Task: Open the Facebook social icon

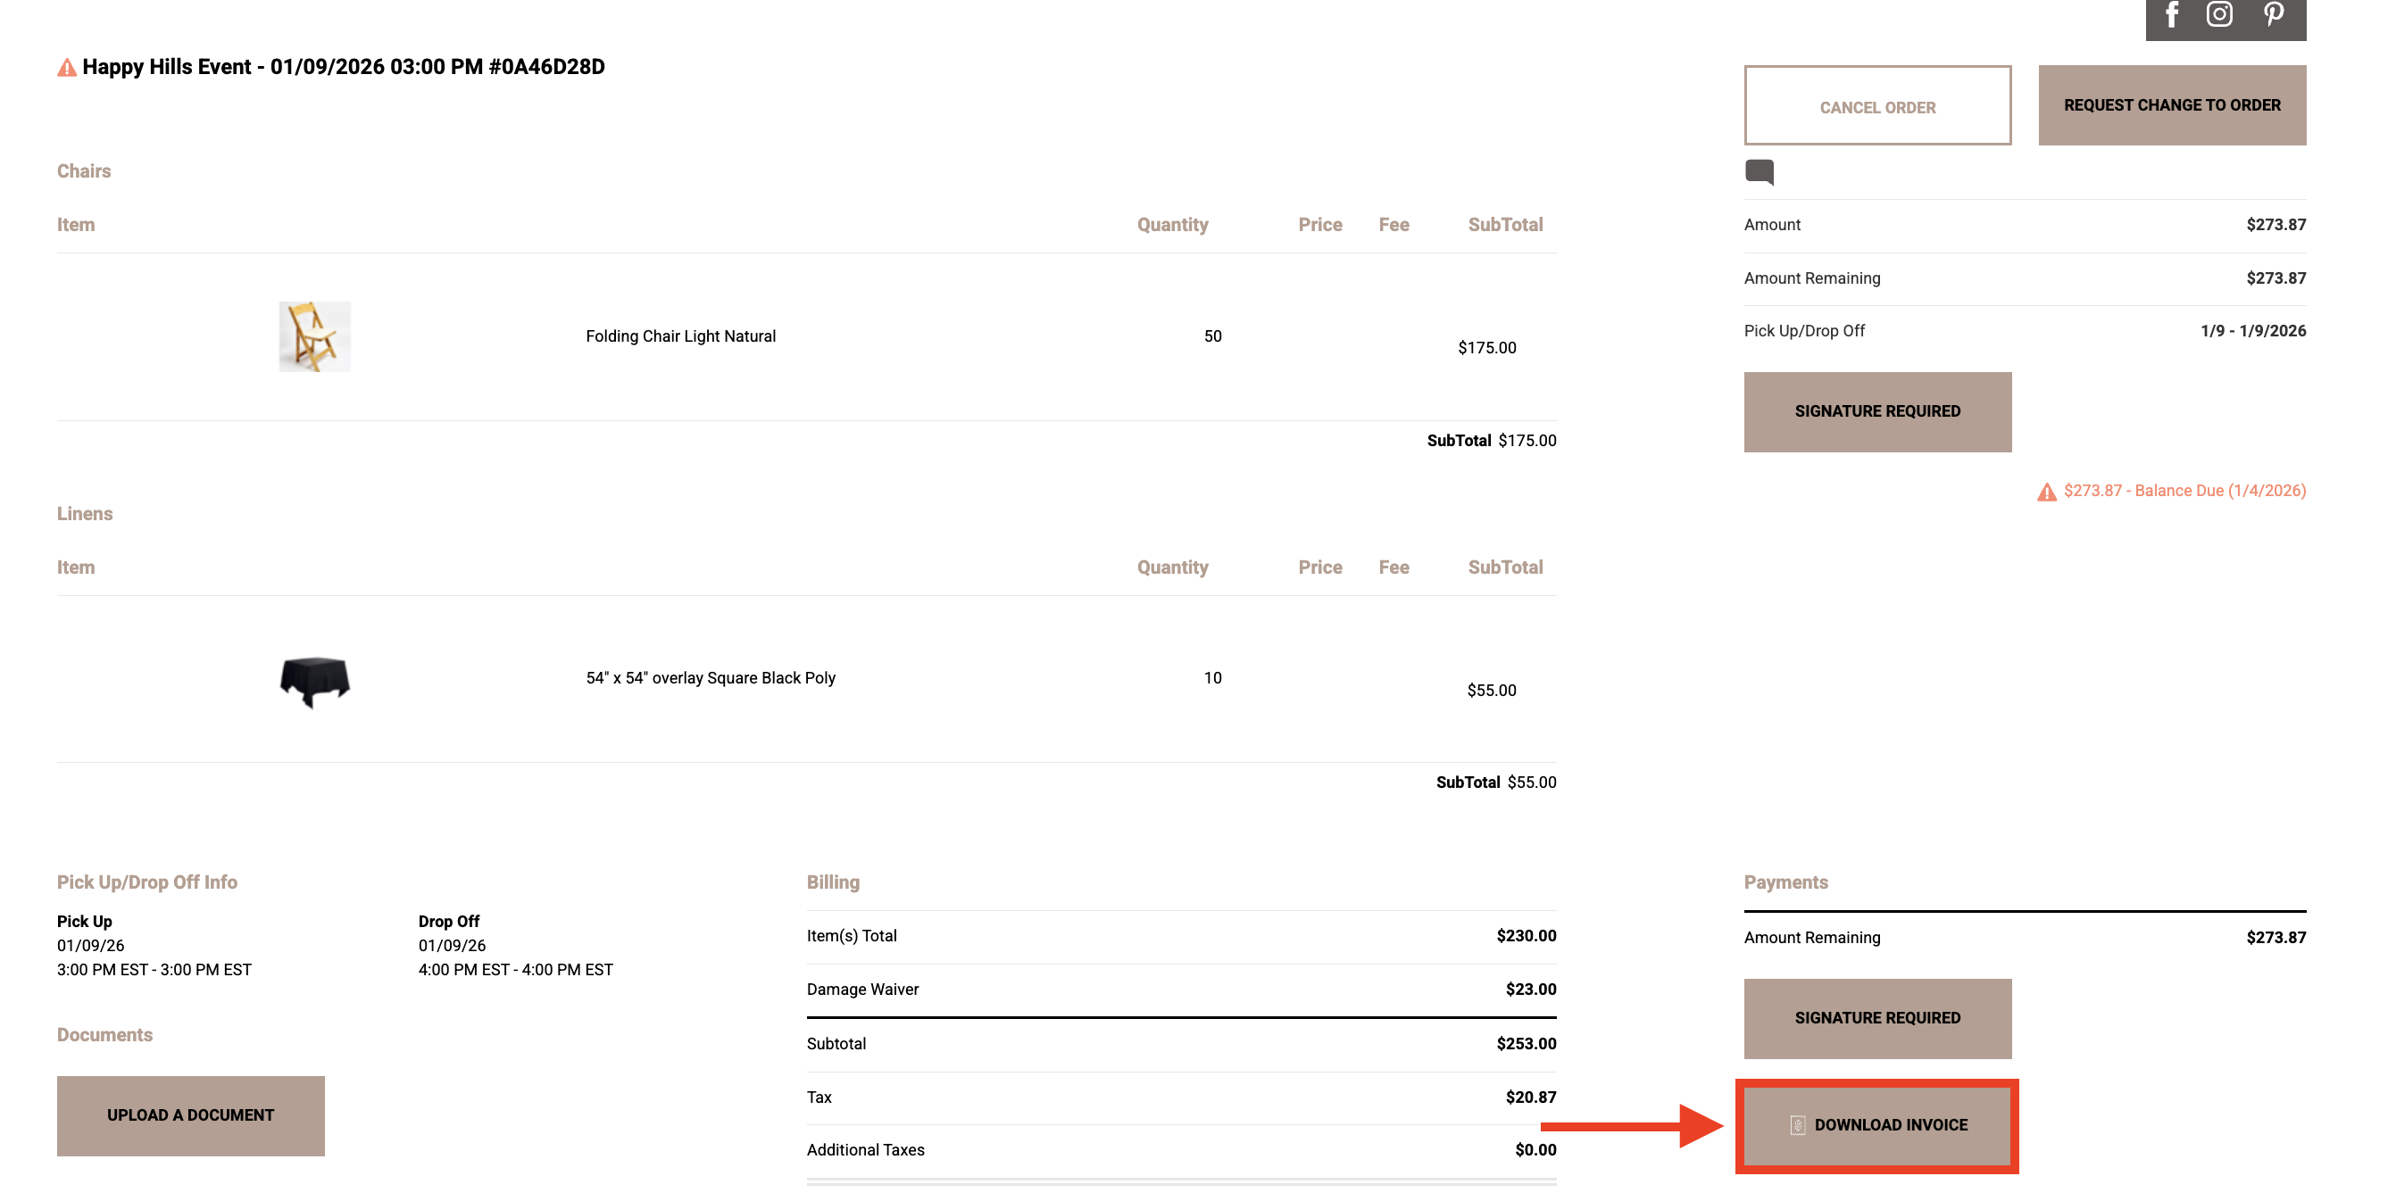Action: coord(2172,14)
